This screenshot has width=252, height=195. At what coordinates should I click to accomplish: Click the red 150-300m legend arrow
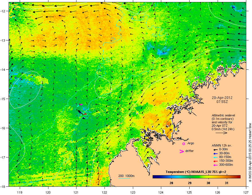pyautogui.click(x=215, y=161)
